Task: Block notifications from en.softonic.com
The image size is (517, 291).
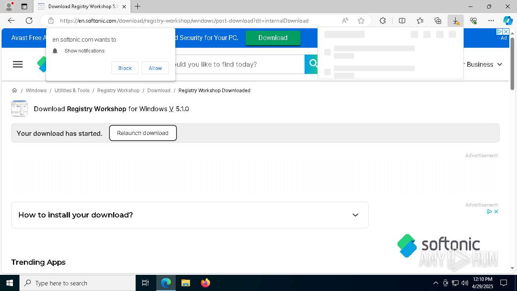Action: tap(125, 68)
